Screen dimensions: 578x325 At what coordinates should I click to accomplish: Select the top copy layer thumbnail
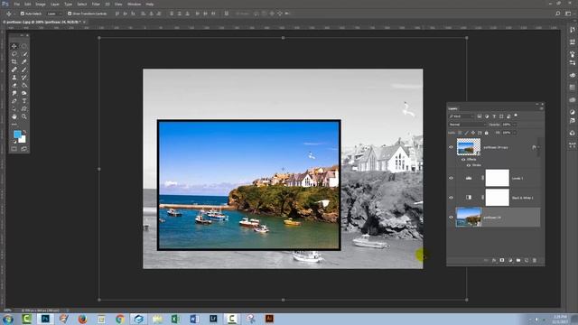[x=469, y=147]
